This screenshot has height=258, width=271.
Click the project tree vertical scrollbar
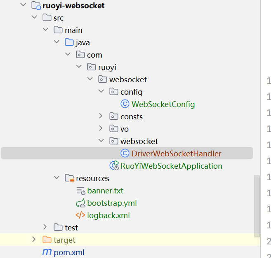point(257,206)
